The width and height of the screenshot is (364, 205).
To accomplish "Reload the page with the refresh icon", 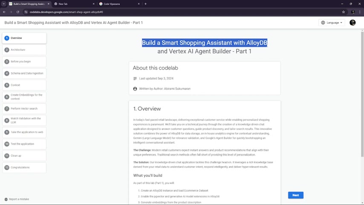I will [x=18, y=12].
